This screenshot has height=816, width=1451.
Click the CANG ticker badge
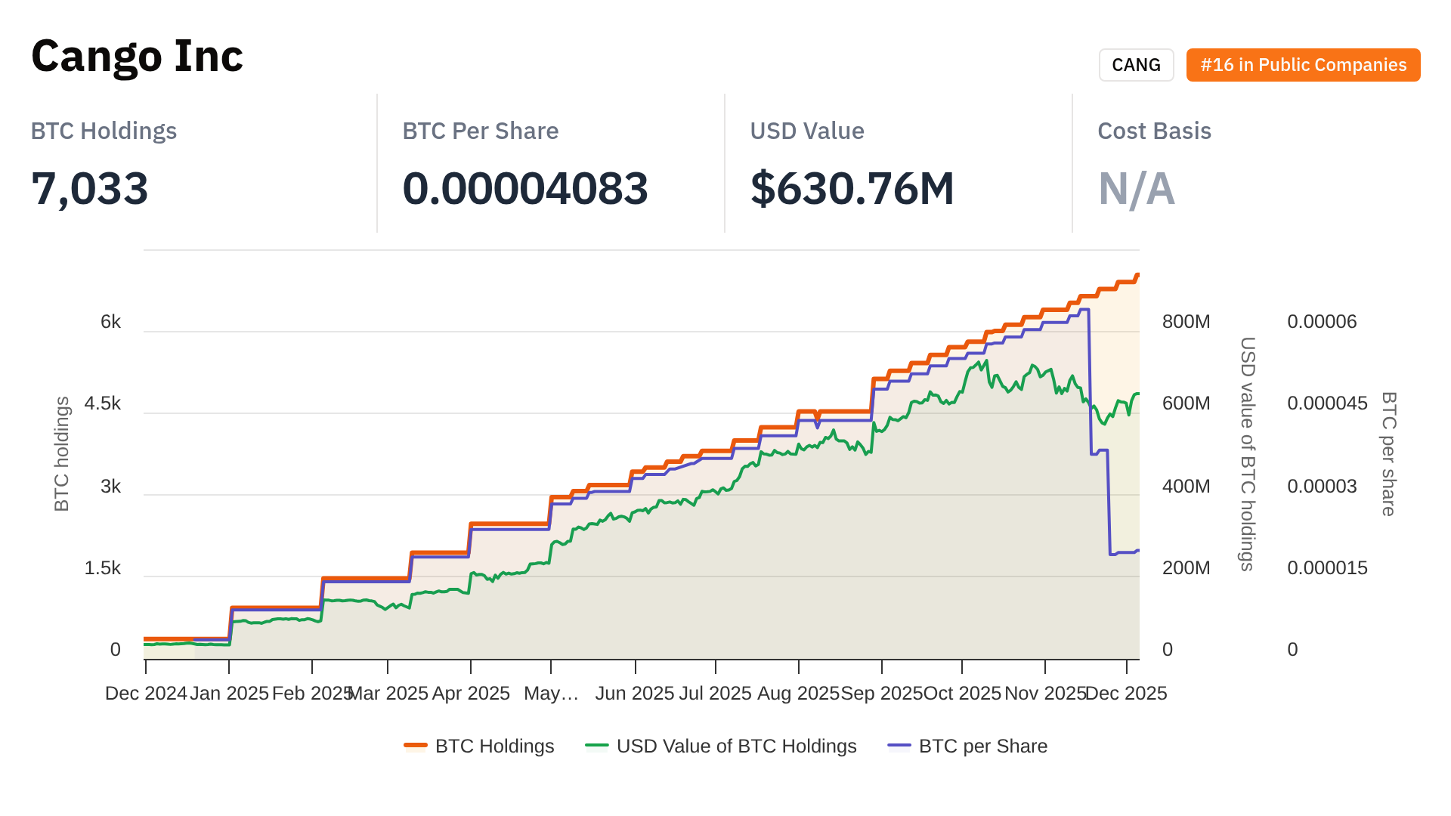pyautogui.click(x=1136, y=65)
